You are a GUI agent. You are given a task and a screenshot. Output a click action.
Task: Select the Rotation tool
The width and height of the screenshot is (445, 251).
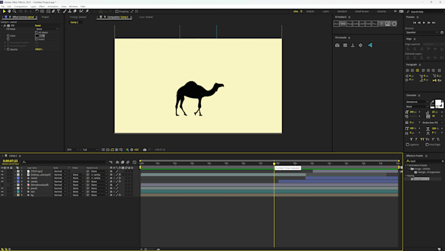point(37,11)
